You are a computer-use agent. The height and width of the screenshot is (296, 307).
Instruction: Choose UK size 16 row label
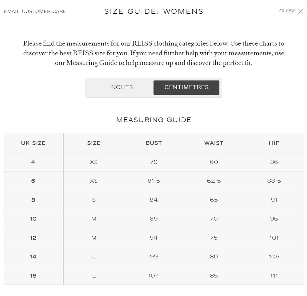click(33, 276)
